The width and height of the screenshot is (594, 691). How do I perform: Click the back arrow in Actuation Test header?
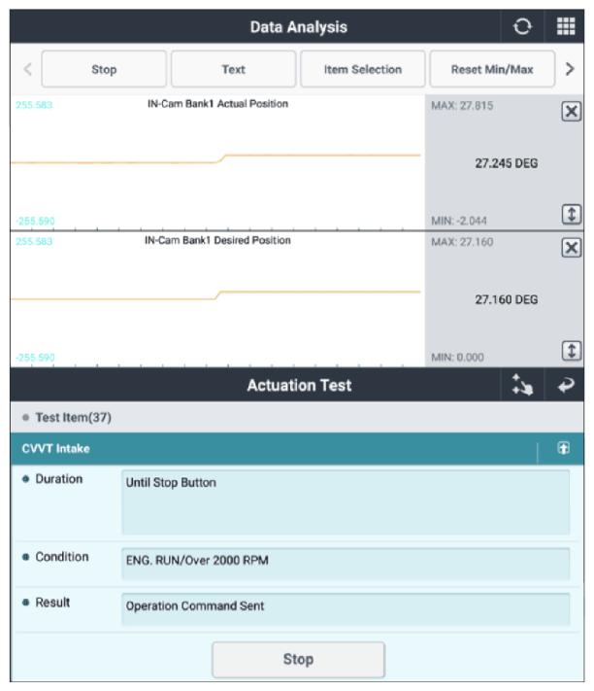[566, 385]
